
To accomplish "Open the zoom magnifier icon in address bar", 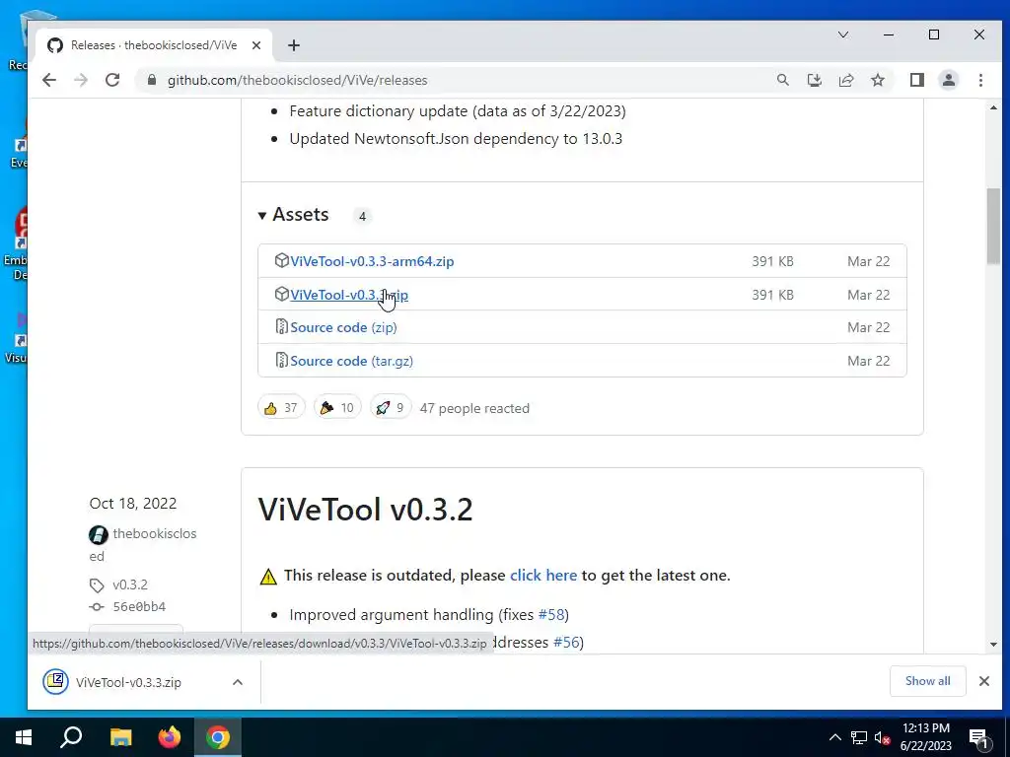I will [x=782, y=80].
